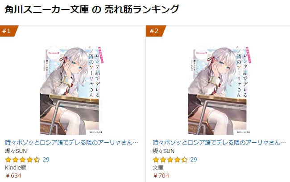Click the ￥634 price
Screen dimensions: 290x182
click(x=13, y=175)
